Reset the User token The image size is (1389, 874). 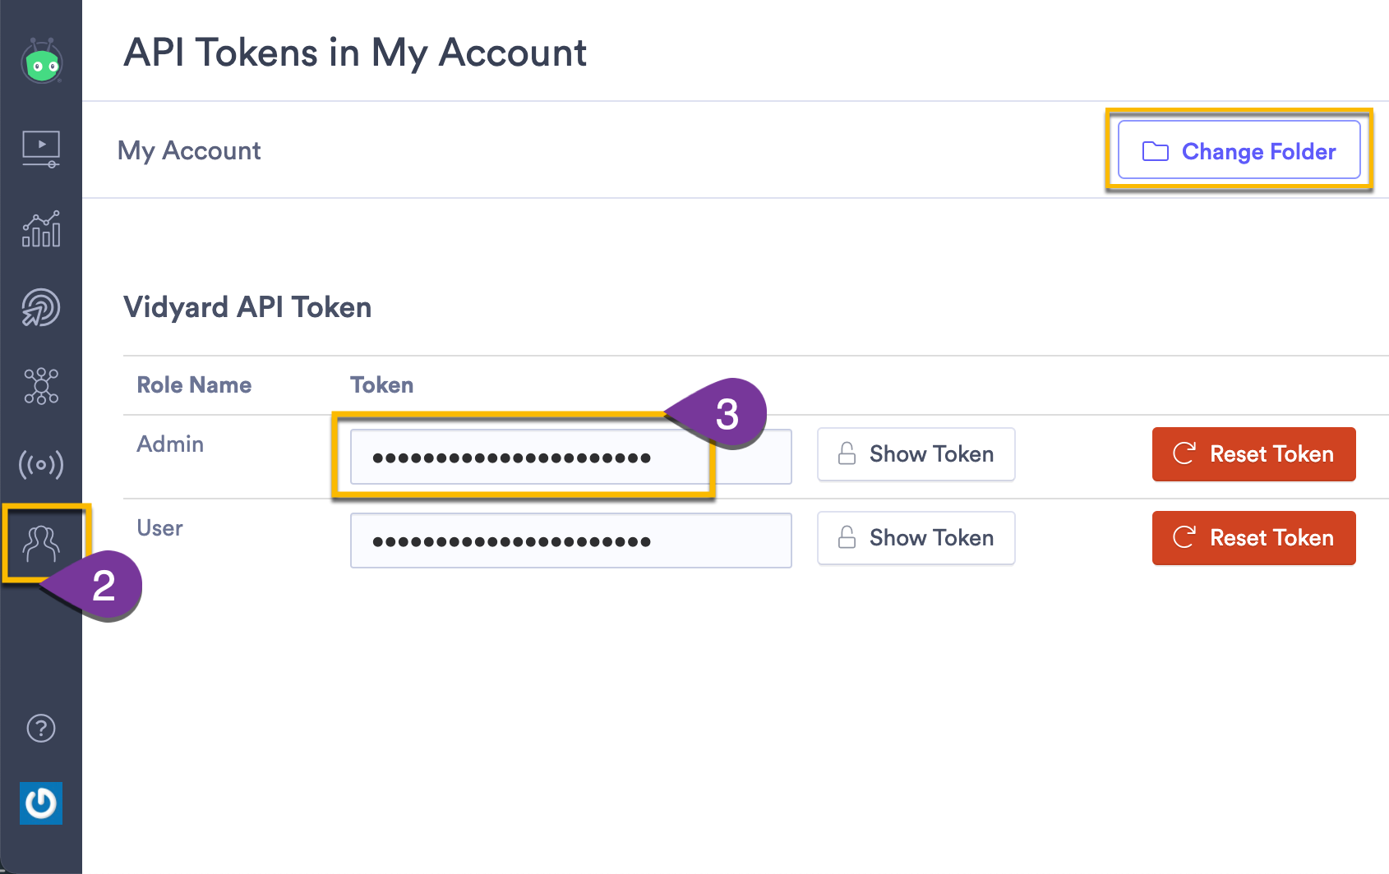pyautogui.click(x=1253, y=538)
